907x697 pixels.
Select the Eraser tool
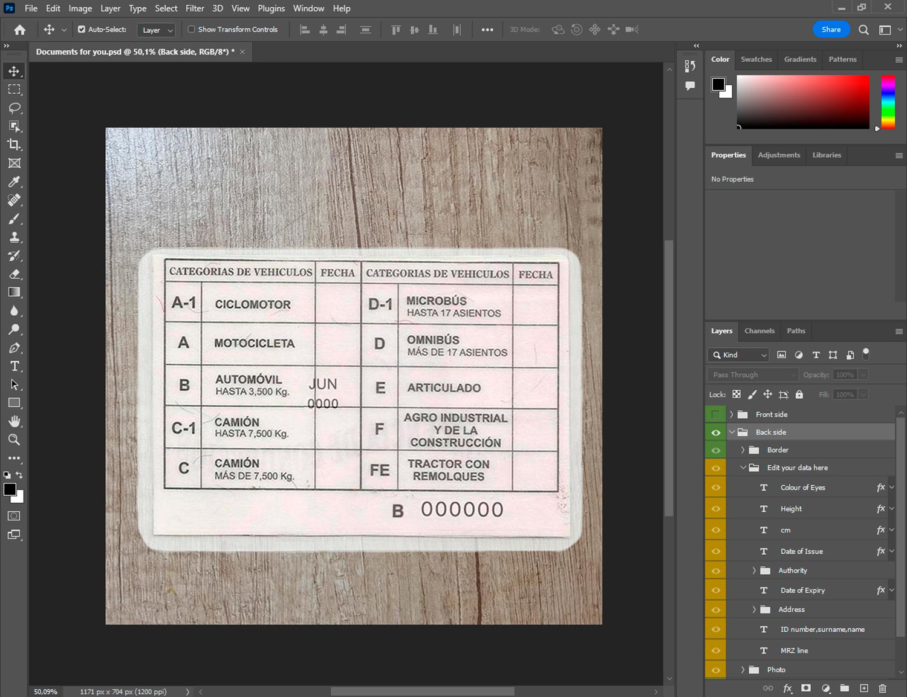coord(14,274)
